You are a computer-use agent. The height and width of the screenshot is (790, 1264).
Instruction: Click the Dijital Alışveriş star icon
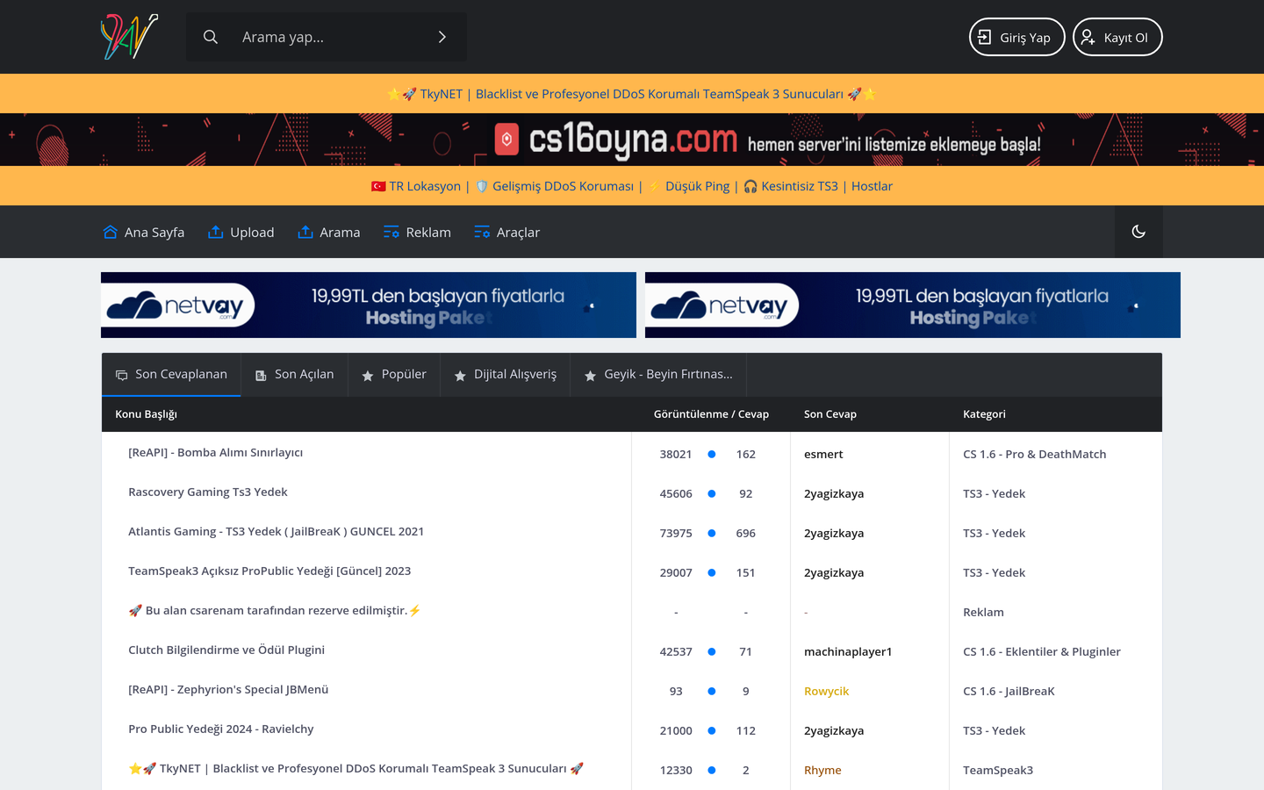[460, 376]
